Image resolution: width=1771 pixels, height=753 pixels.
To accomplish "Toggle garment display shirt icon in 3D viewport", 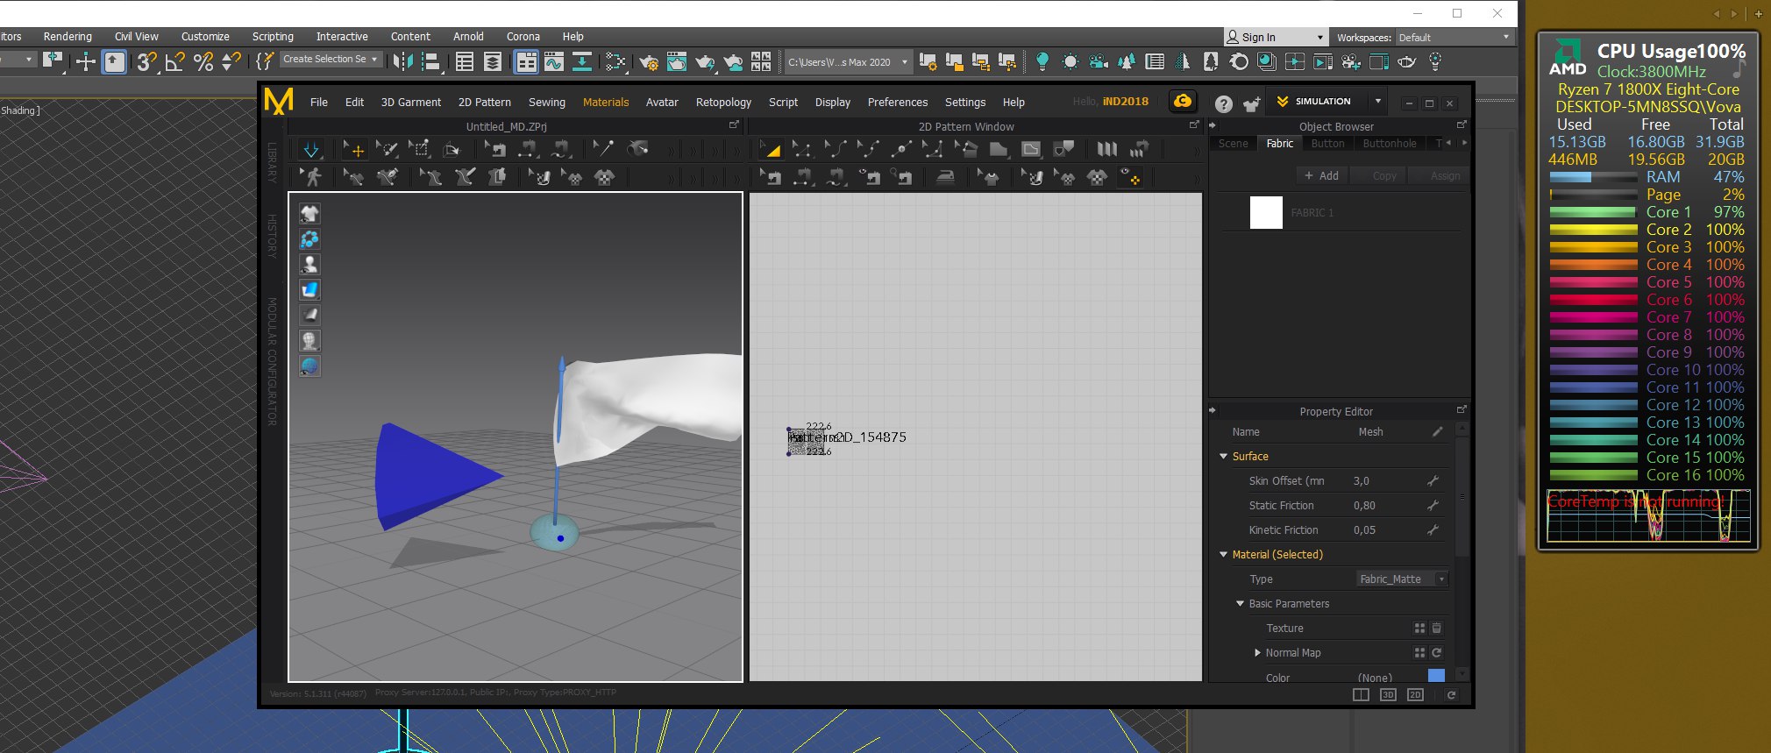I will tap(309, 214).
